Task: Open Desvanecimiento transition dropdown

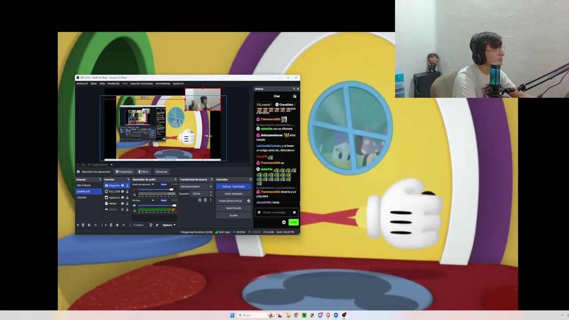Action: pos(196,187)
